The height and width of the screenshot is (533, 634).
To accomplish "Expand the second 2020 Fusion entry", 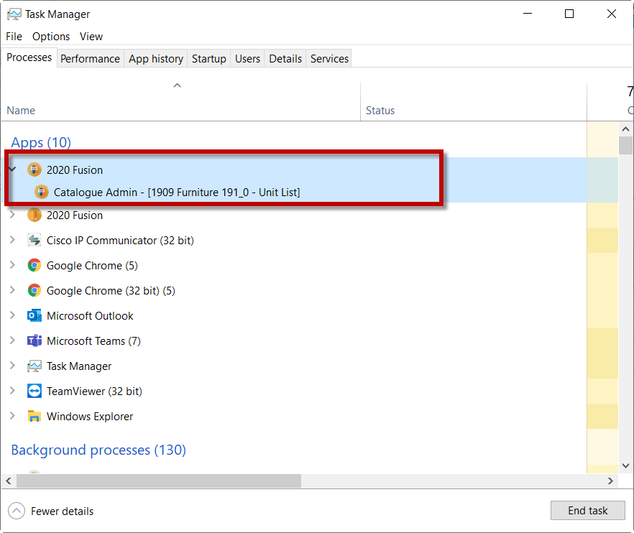I will coord(12,215).
